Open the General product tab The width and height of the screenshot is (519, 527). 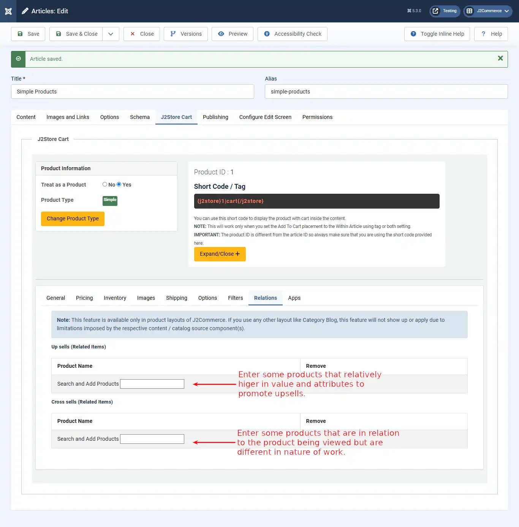(56, 298)
